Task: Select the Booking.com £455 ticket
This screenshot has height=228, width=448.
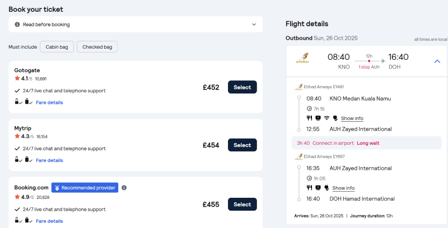Action: tap(242, 205)
